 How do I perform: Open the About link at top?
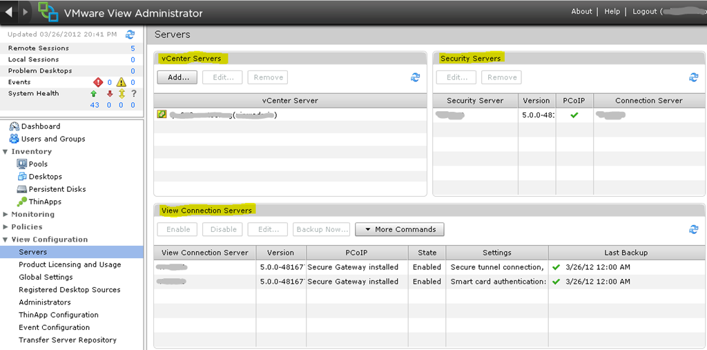pyautogui.click(x=581, y=12)
